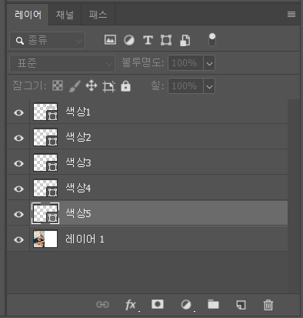Delete layer with trash icon
Viewport: 303px width, 318px height.
click(x=268, y=305)
